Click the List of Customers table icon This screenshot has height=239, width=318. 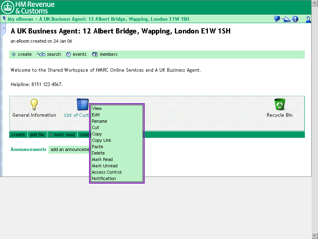(x=82, y=104)
